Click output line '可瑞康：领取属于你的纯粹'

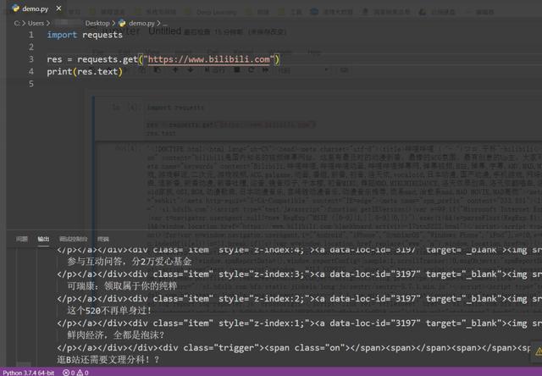122,286
